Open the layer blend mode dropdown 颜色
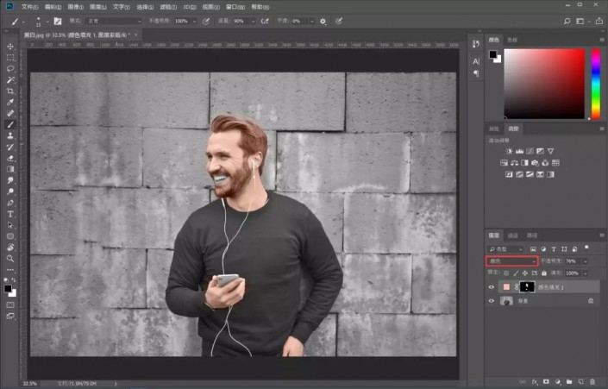The width and height of the screenshot is (608, 389). [x=512, y=260]
